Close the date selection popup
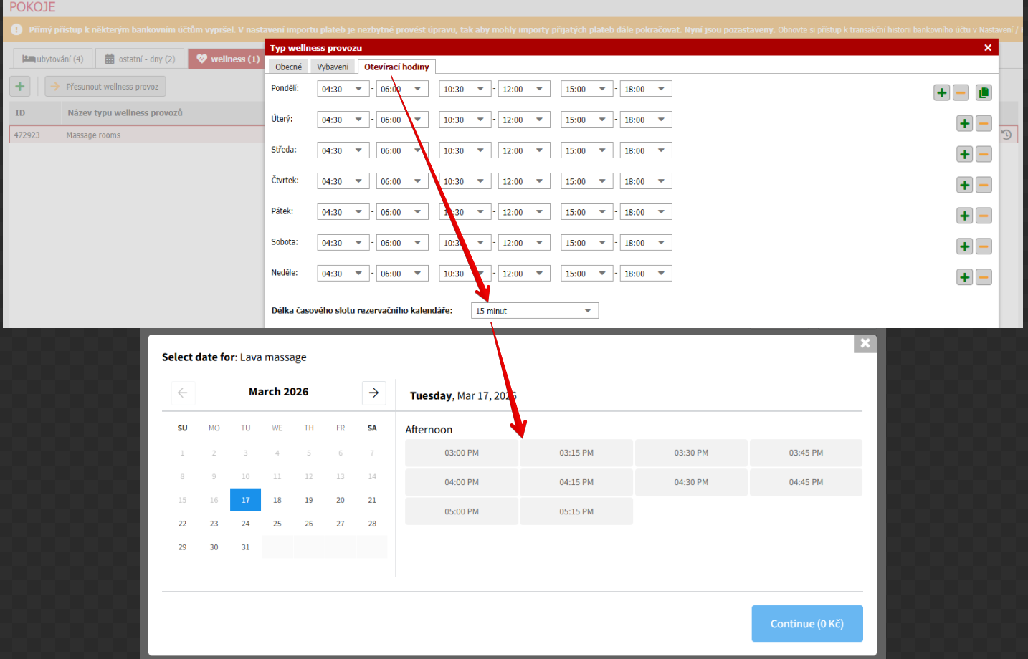The width and height of the screenshot is (1028, 659). (x=865, y=343)
